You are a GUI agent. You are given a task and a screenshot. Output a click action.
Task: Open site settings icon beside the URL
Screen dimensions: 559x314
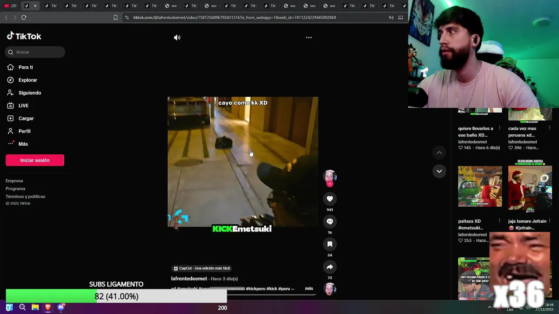[127, 17]
